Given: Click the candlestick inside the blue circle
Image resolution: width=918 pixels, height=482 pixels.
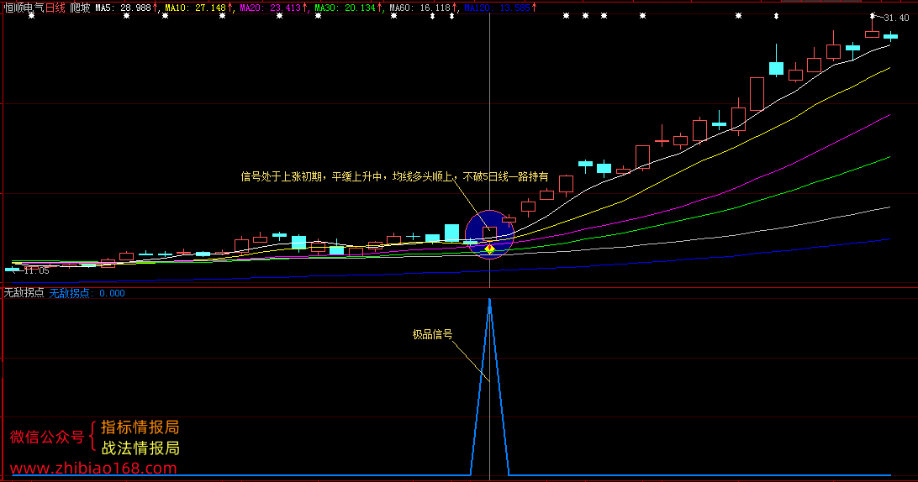Looking at the screenshot, I should click(x=489, y=233).
